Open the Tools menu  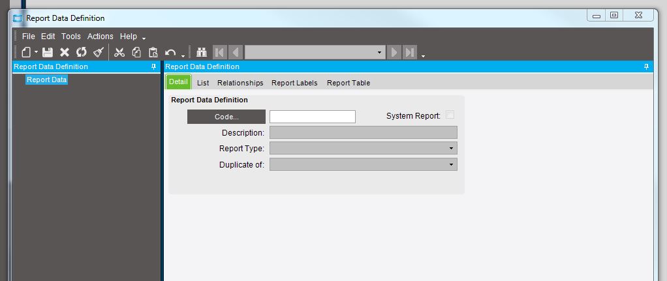70,37
